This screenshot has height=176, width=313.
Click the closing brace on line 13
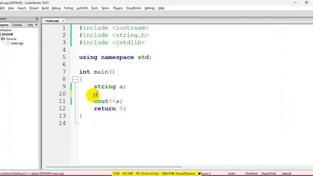[x=81, y=116]
